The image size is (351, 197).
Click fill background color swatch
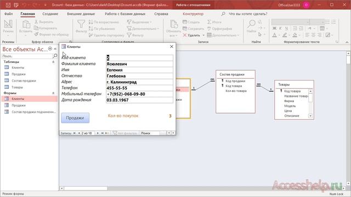click(x=295, y=35)
